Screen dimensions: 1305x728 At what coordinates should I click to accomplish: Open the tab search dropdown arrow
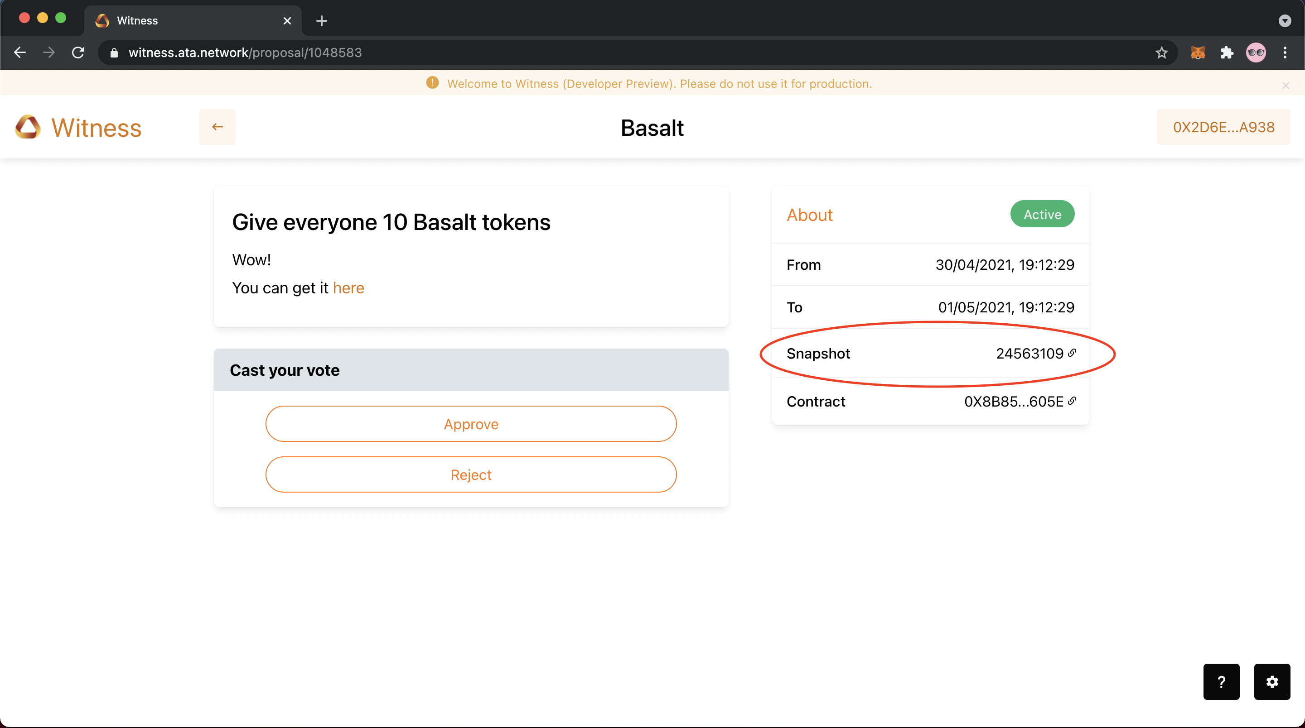pyautogui.click(x=1285, y=21)
